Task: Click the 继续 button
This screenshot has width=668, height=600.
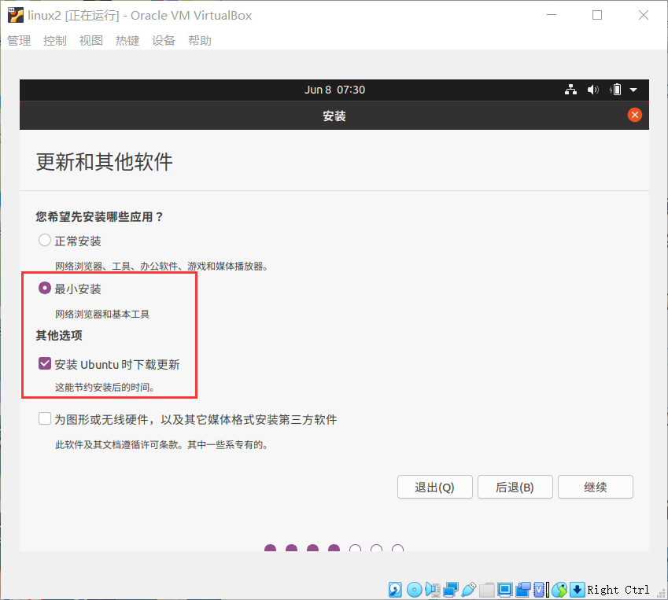Action: [596, 487]
